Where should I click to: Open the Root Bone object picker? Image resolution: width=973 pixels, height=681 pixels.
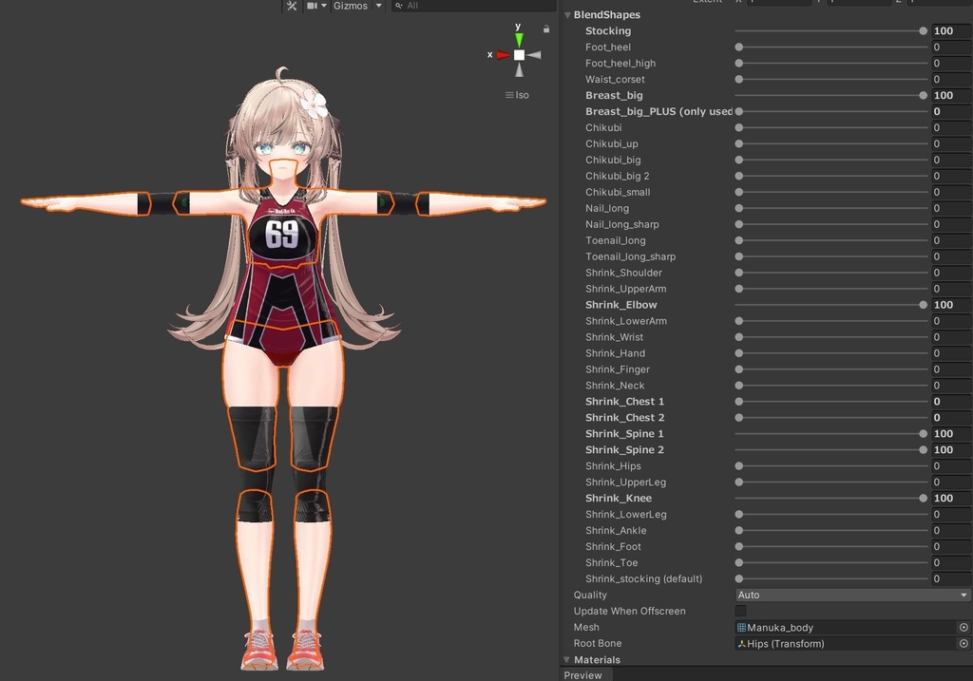(x=963, y=644)
